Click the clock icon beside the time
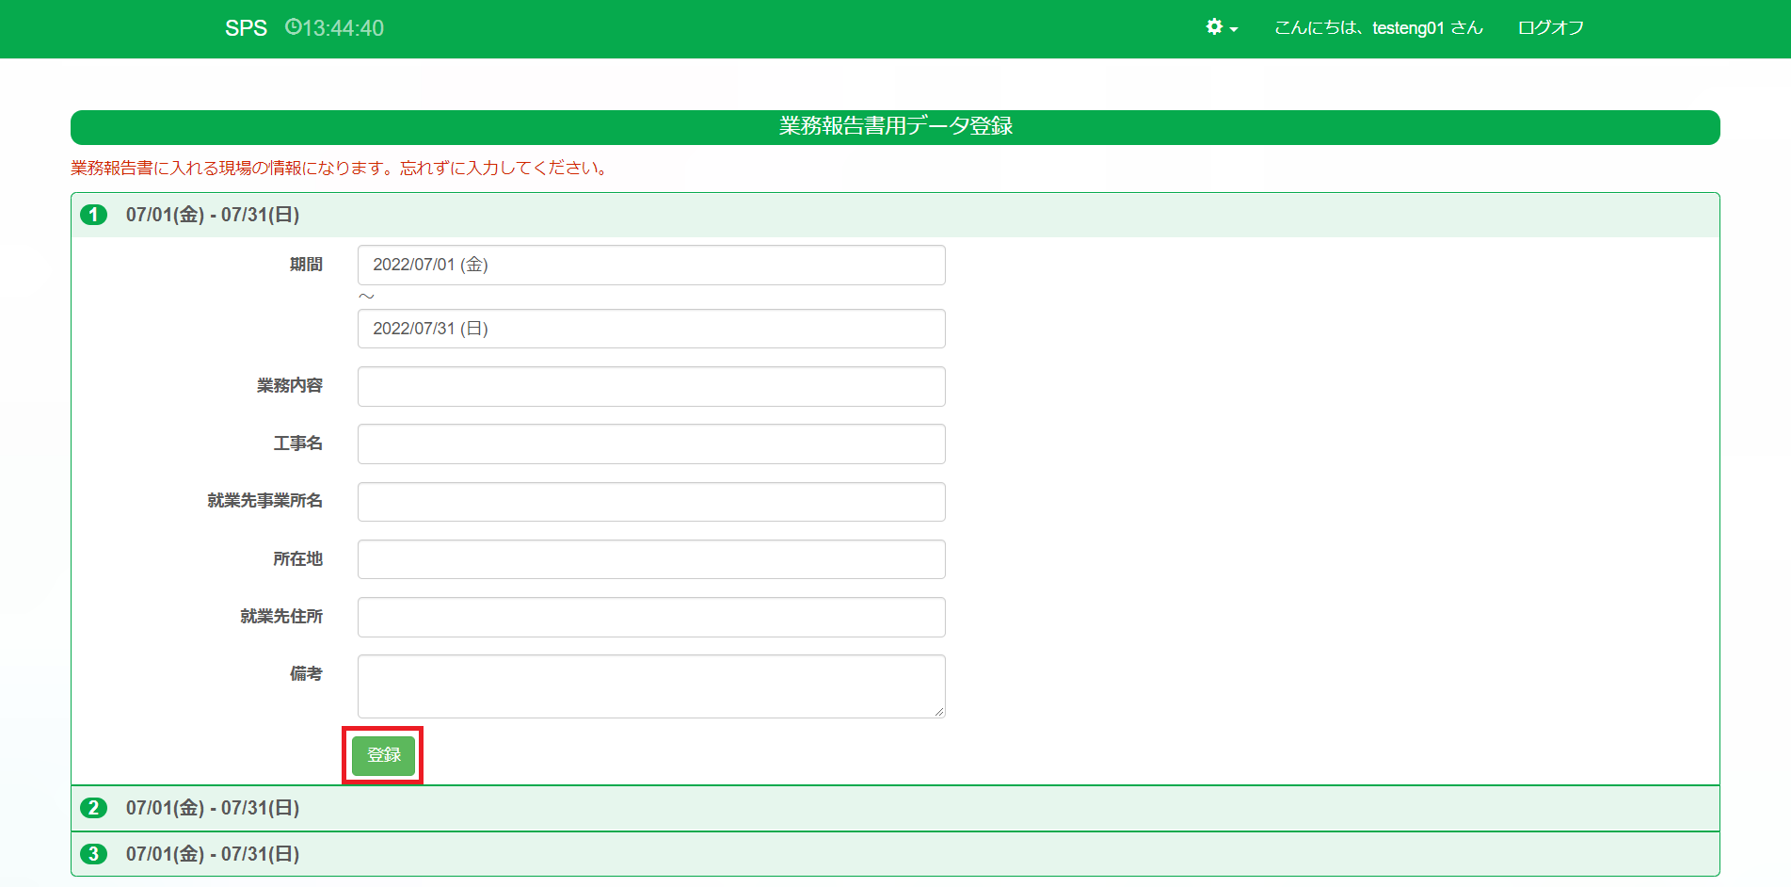 [x=293, y=27]
